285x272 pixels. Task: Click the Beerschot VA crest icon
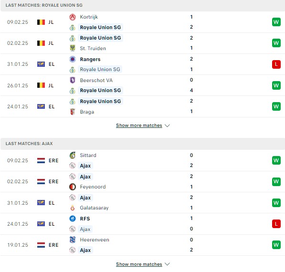[73, 80]
